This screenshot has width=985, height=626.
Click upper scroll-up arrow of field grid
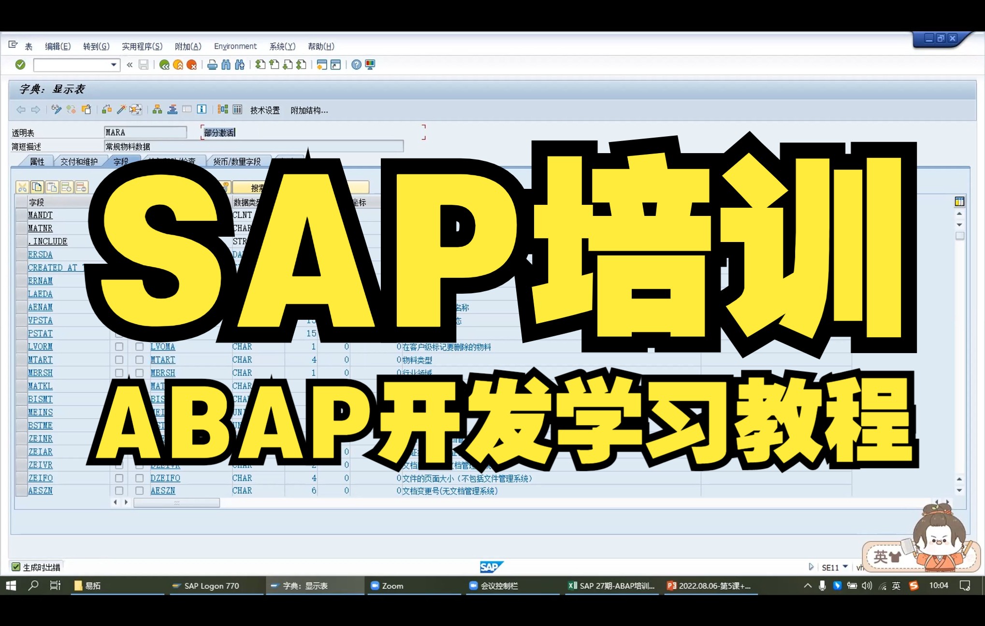point(959,213)
